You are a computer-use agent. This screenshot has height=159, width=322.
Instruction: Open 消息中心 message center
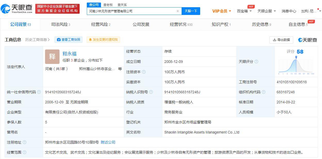pos(289,11)
